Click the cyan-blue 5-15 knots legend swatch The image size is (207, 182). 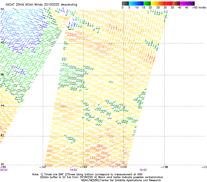[x=136, y=3]
